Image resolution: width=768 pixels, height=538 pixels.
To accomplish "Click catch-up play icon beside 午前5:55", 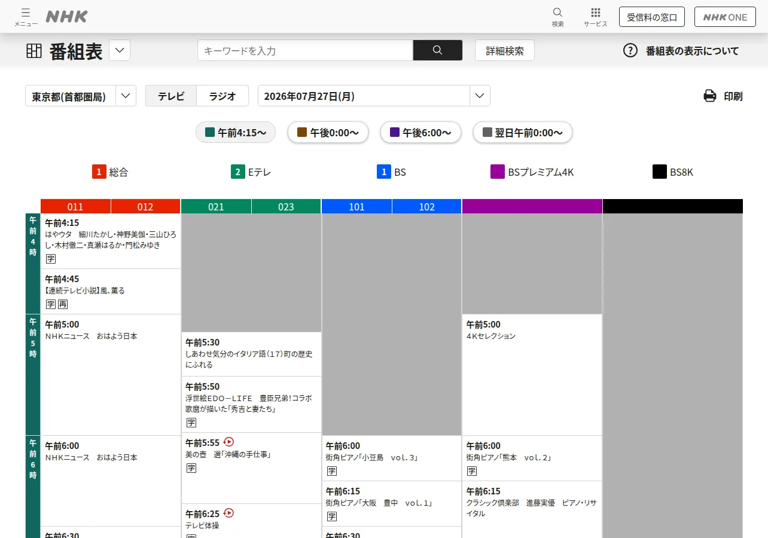I will [228, 442].
